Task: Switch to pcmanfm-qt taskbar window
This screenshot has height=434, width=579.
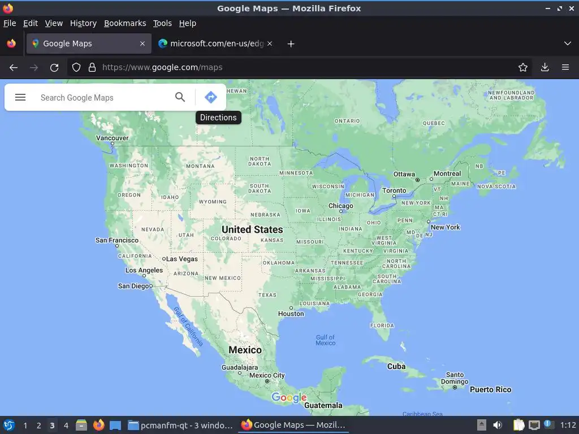Action: click(180, 425)
